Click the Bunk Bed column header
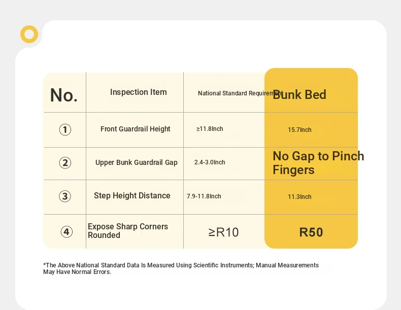Viewport: 401px width, 310px height. 299,94
